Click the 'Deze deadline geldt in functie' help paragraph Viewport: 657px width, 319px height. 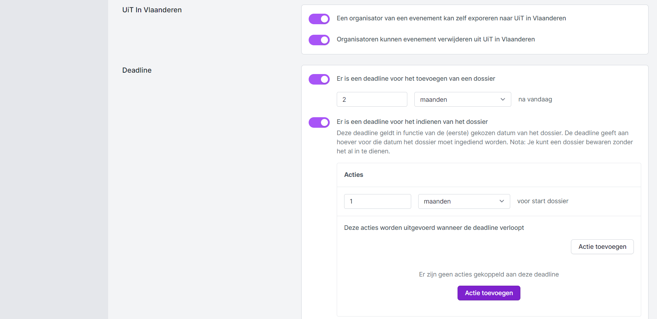point(485,142)
